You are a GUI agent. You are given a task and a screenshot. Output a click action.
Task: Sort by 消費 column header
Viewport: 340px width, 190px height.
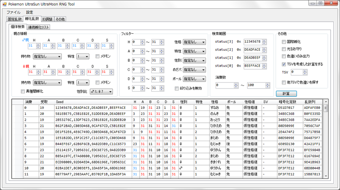pos(31,102)
